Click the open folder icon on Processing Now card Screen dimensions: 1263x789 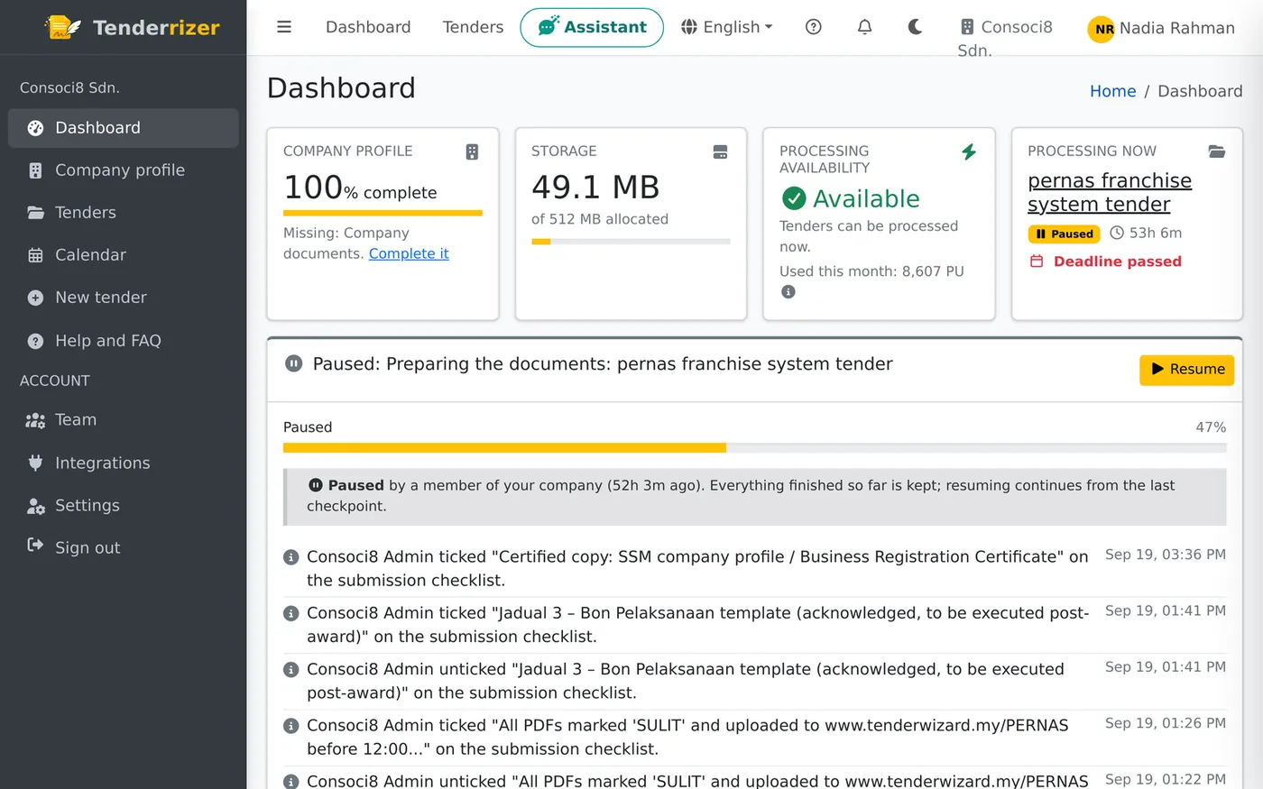click(x=1217, y=151)
